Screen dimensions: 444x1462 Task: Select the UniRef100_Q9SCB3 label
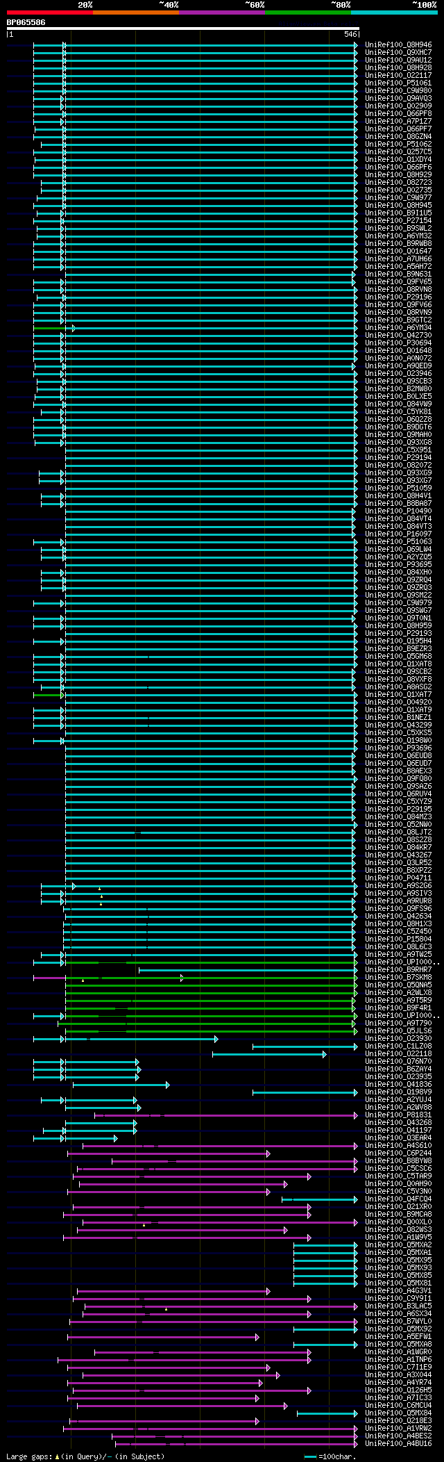(x=398, y=381)
